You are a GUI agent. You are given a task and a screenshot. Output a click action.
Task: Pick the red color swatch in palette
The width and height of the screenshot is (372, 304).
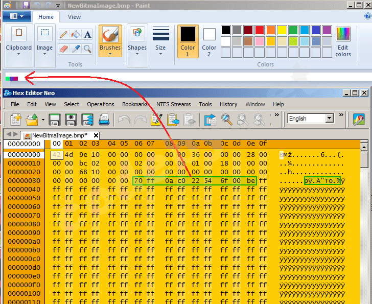(260, 30)
